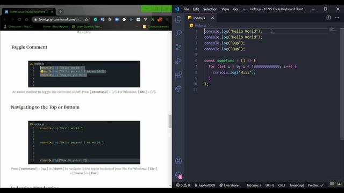Open the Chrome extensions puzzle icon

tap(153, 19)
